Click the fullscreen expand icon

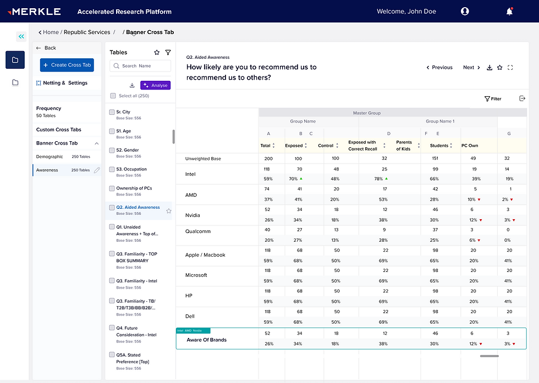click(510, 68)
